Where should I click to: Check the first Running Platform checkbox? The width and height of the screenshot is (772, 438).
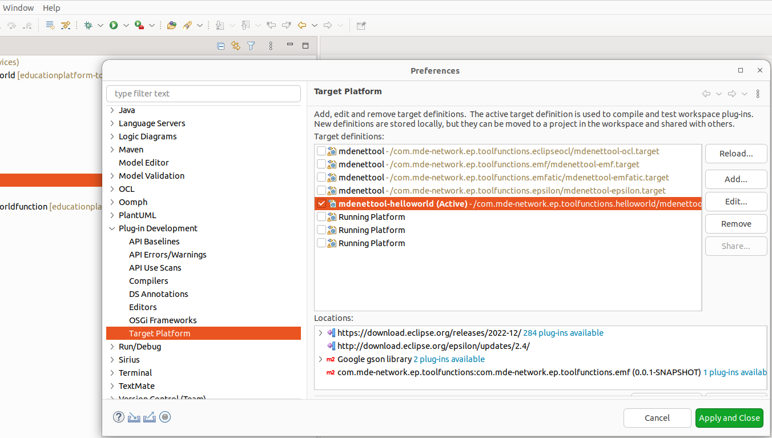321,217
